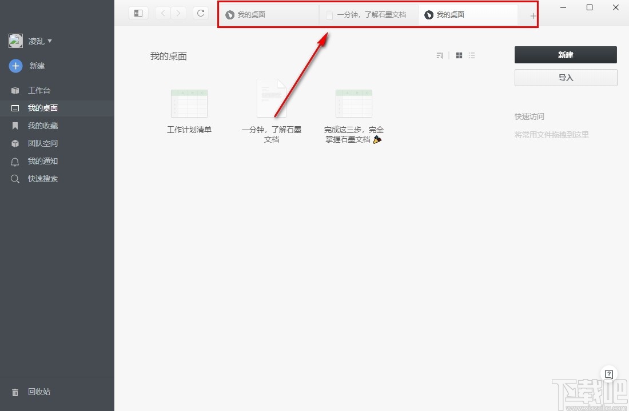Click the forward navigation arrow
Image resolution: width=629 pixels, height=411 pixels.
click(178, 13)
